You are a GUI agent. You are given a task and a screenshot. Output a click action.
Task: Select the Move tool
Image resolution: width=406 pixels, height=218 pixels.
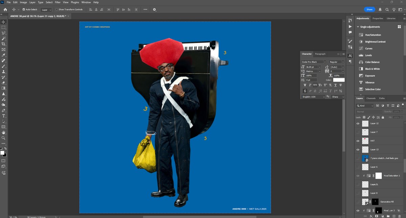tap(4, 22)
